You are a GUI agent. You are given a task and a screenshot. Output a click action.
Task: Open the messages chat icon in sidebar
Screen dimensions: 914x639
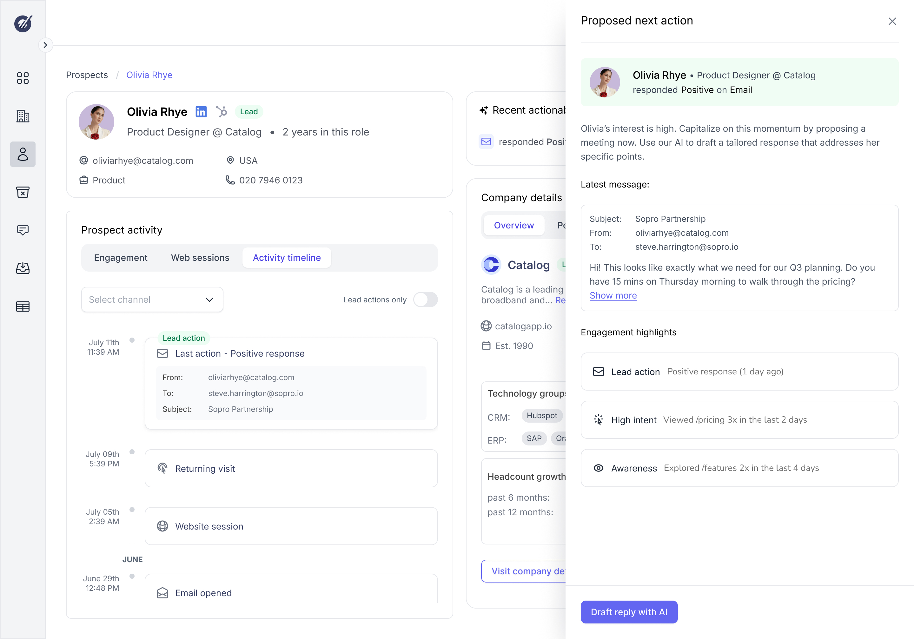pyautogui.click(x=23, y=230)
